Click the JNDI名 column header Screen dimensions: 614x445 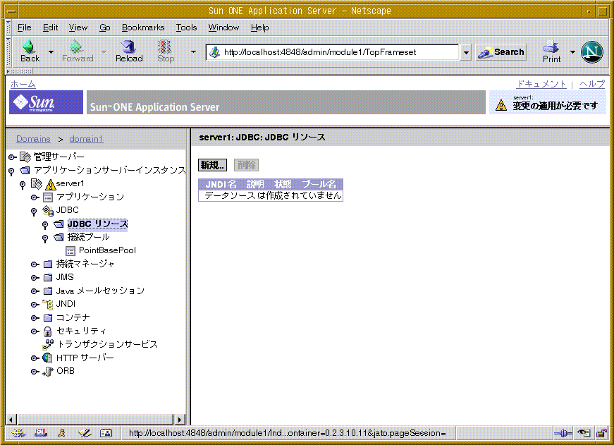tap(221, 184)
